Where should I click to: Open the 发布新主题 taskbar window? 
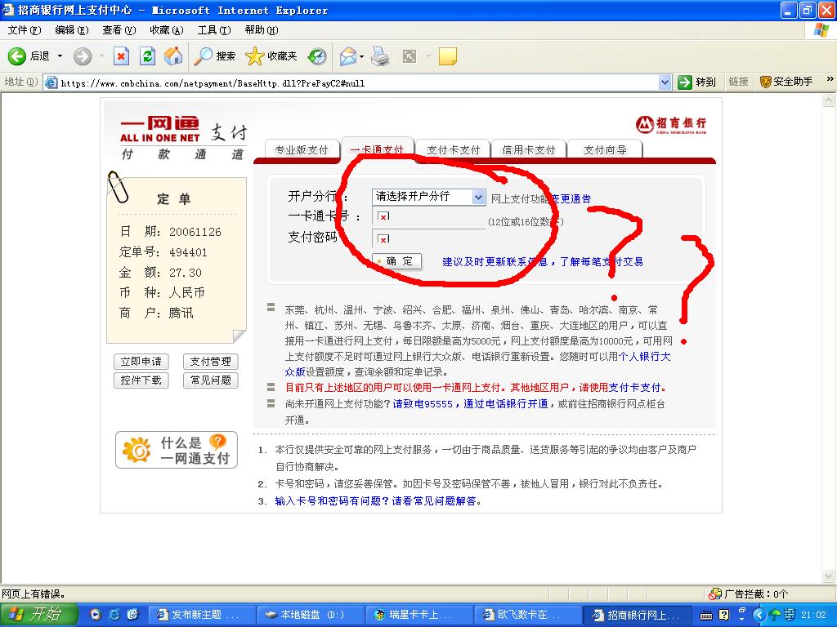click(x=201, y=615)
